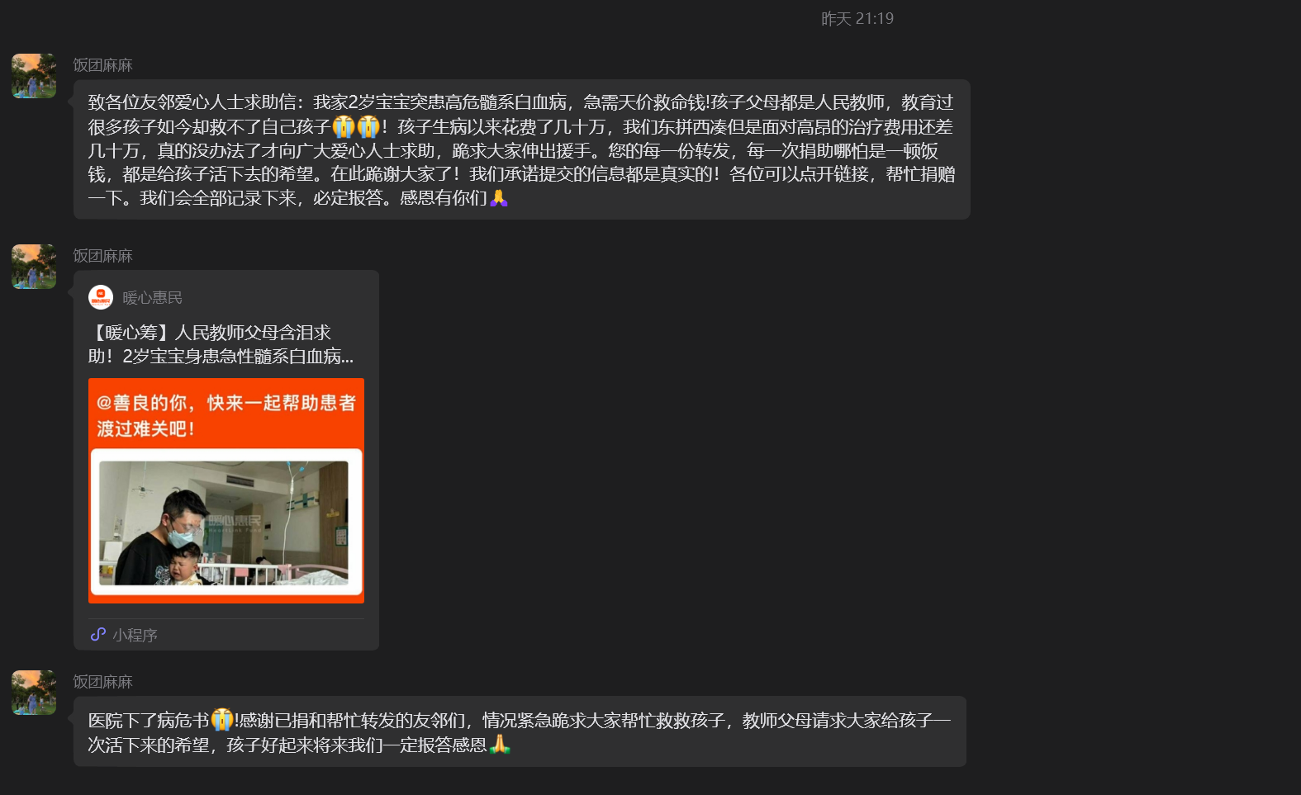Click the 饭团麻麻 name above the last message
This screenshot has width=1301, height=795.
[102, 682]
